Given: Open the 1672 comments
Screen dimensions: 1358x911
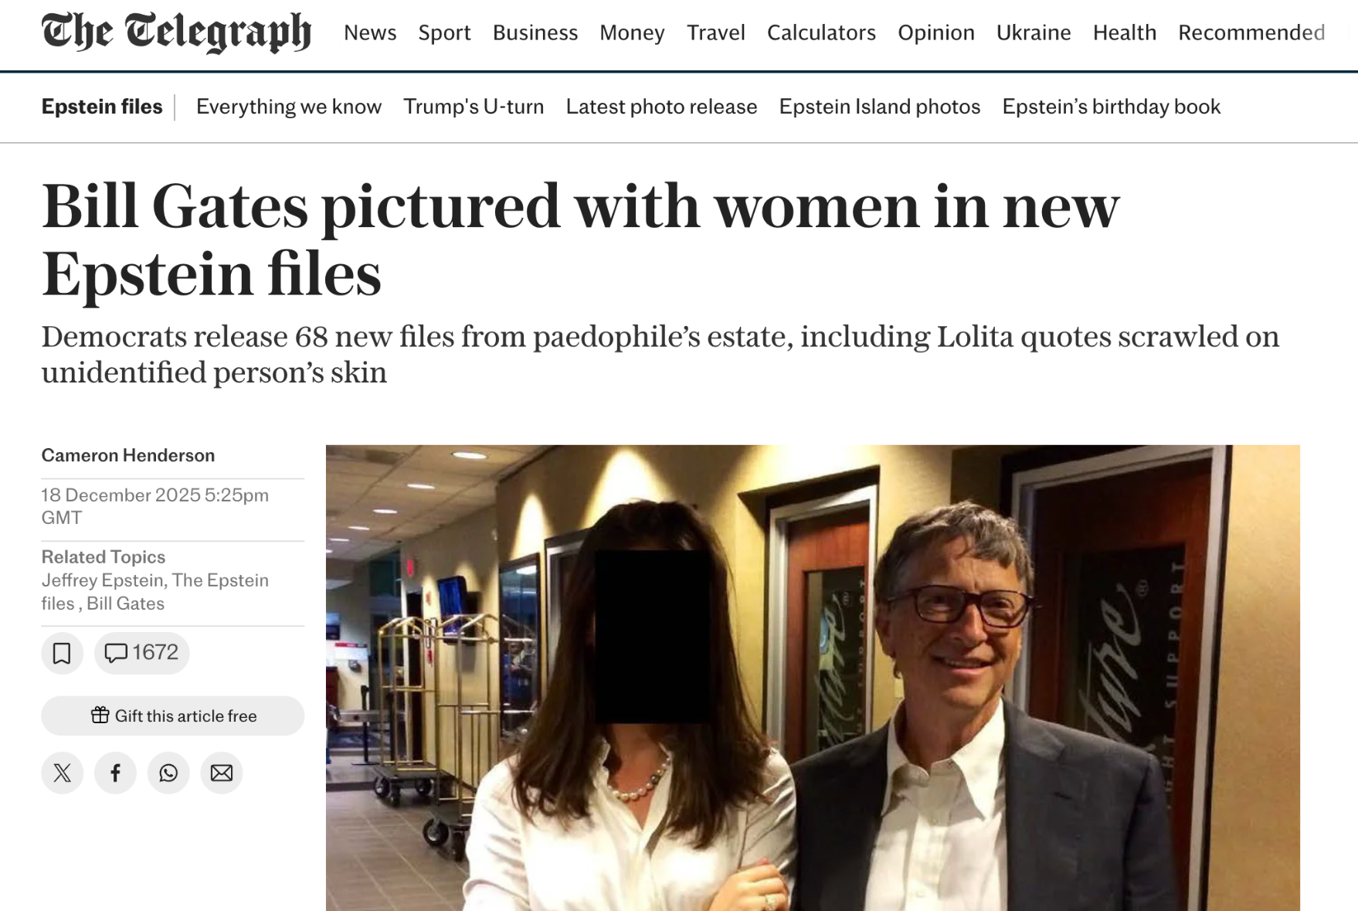Looking at the screenshot, I should (141, 653).
